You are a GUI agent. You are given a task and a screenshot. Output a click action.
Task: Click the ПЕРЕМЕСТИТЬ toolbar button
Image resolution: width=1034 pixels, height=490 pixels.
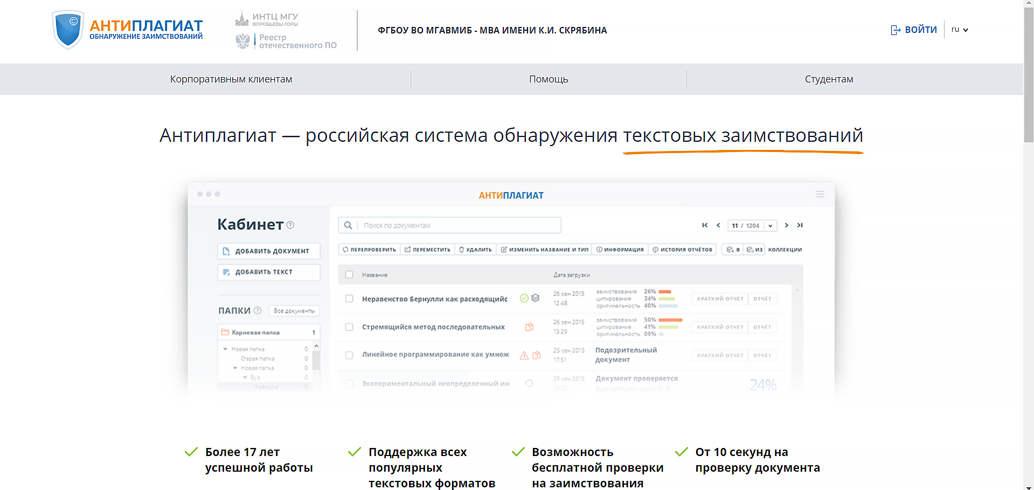pos(427,250)
